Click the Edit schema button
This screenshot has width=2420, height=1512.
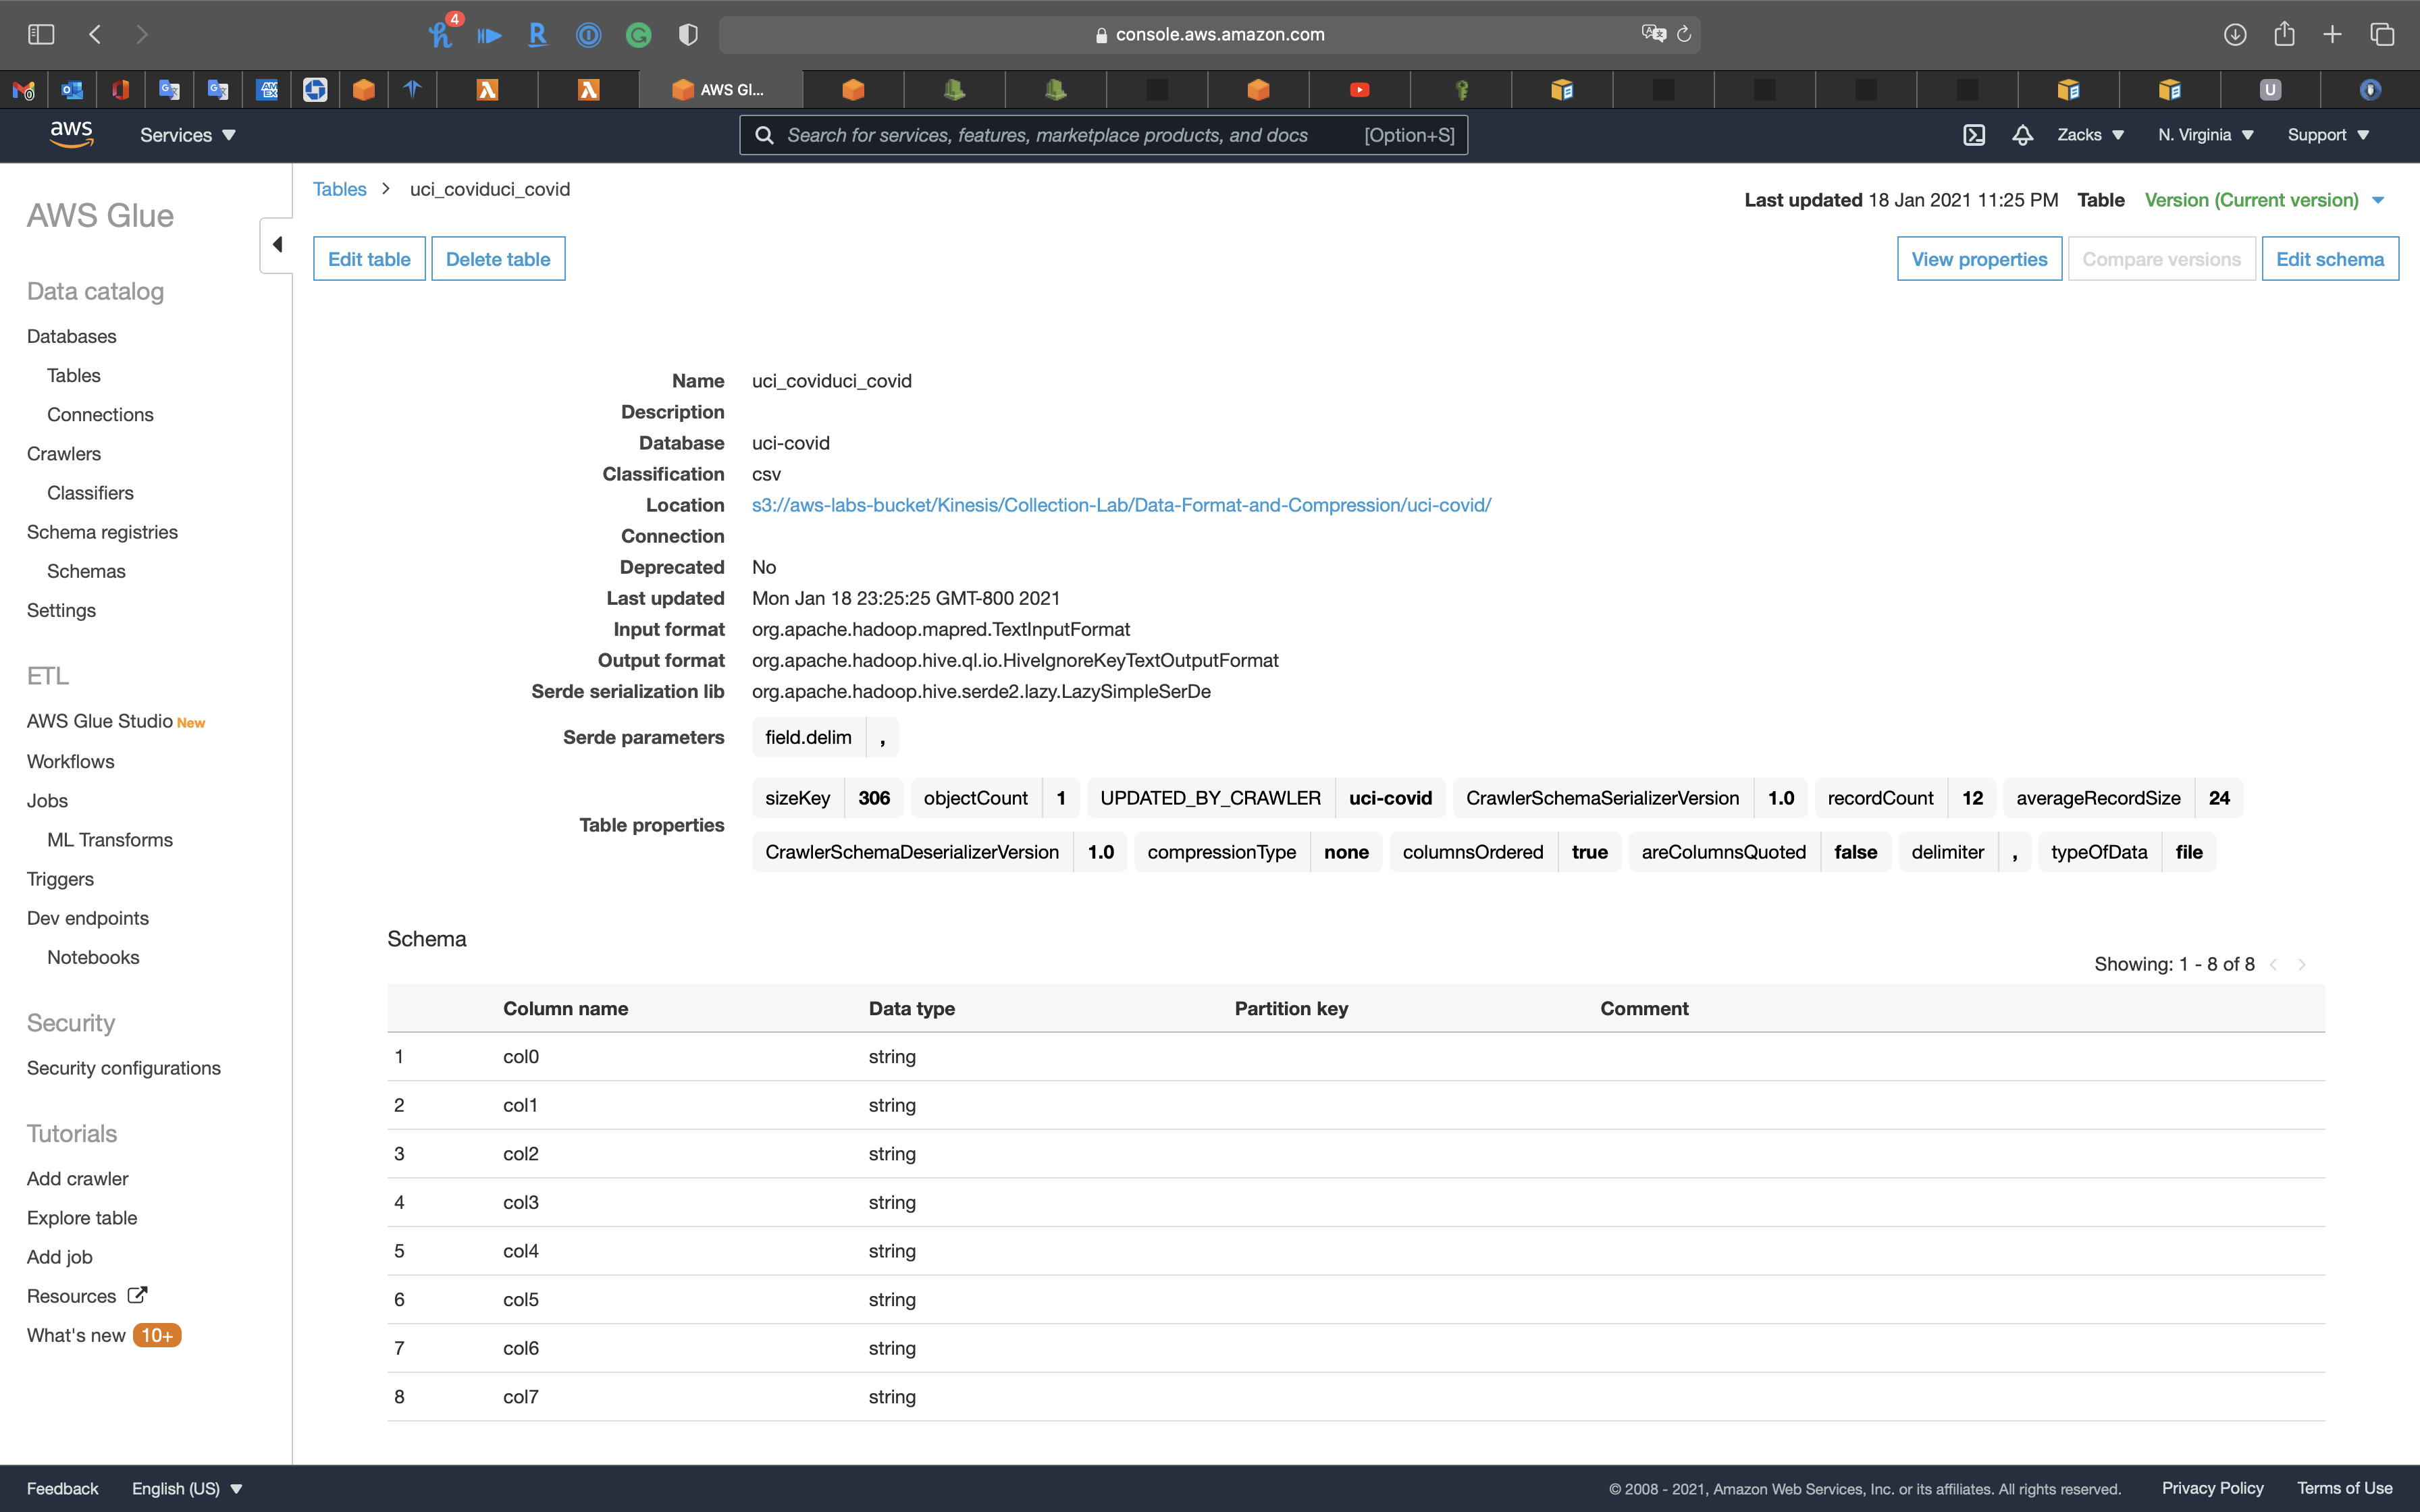pyautogui.click(x=2329, y=259)
